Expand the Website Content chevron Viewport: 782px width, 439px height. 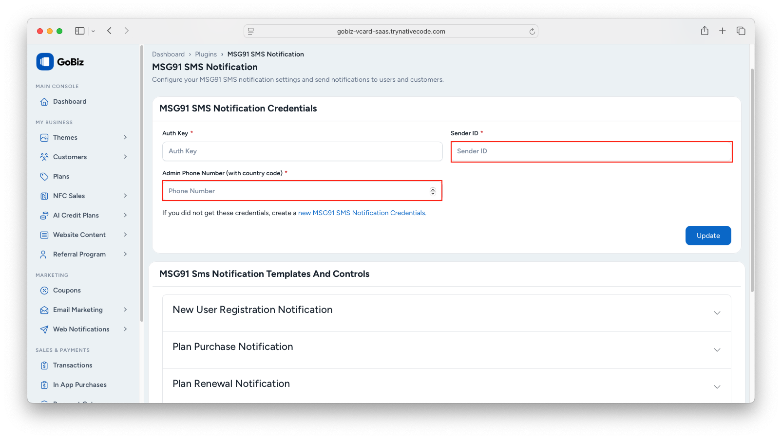point(125,235)
